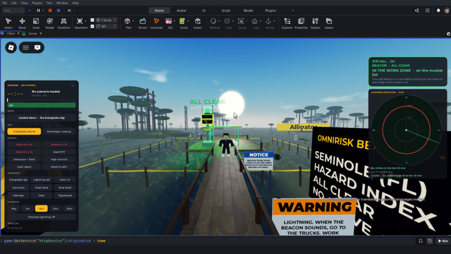Viewport: 451px width, 254px height.
Task: Click inside the command bar input
Action: pos(209,241)
